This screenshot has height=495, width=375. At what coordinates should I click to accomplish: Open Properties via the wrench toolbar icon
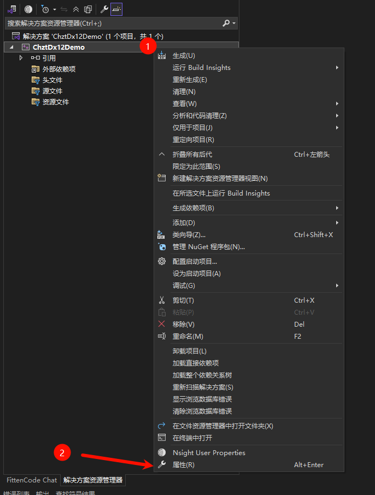(x=104, y=9)
